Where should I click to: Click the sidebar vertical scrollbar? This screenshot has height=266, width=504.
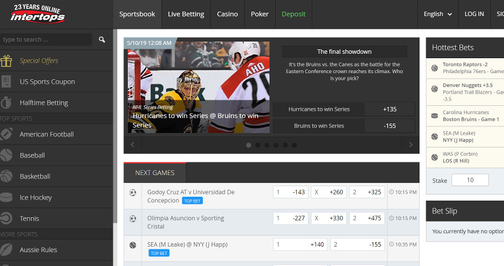coord(115,126)
